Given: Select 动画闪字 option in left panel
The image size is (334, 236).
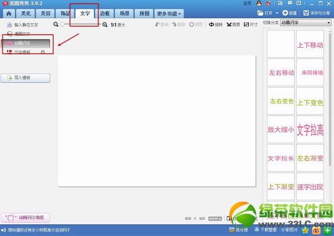Looking at the screenshot, I should point(26,43).
